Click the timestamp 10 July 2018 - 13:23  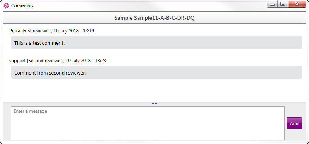(x=86, y=61)
